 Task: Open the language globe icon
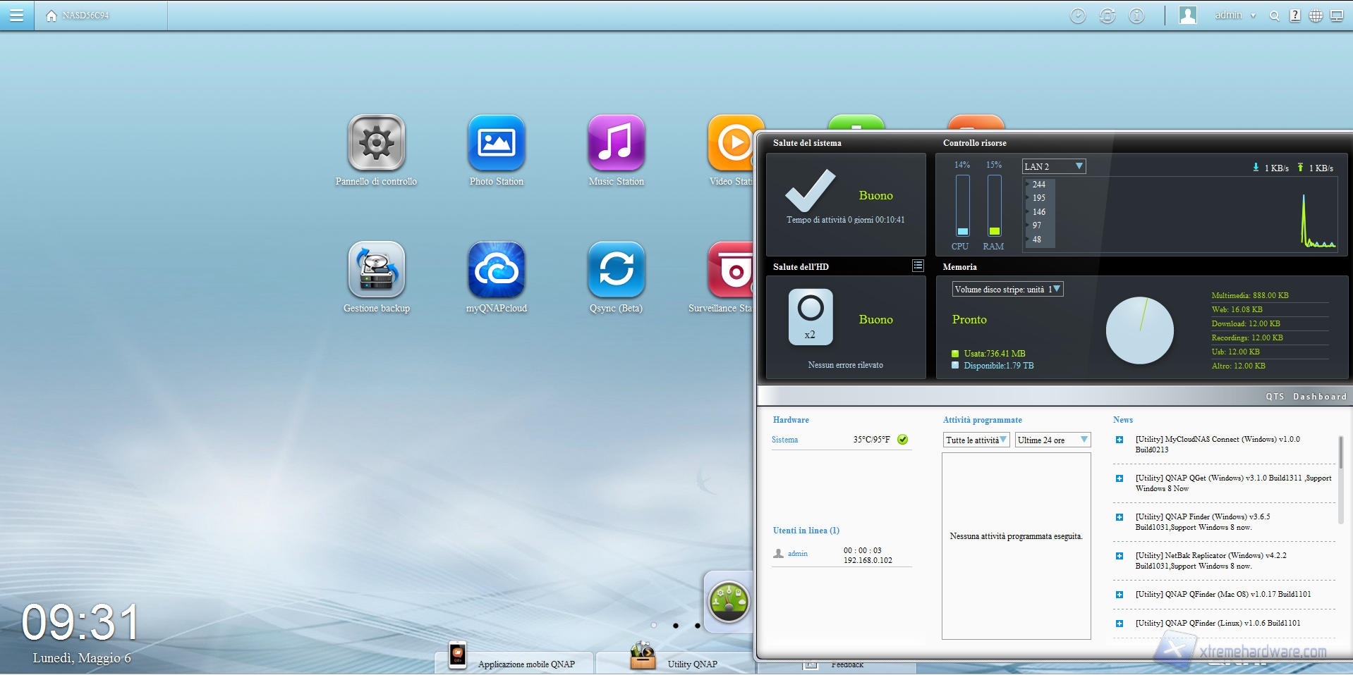[x=1316, y=16]
